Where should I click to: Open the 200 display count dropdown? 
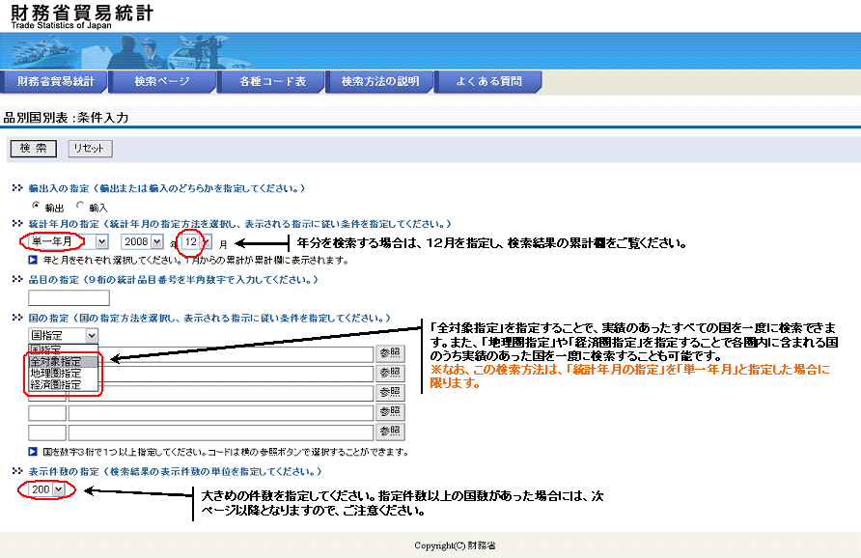tap(47, 489)
